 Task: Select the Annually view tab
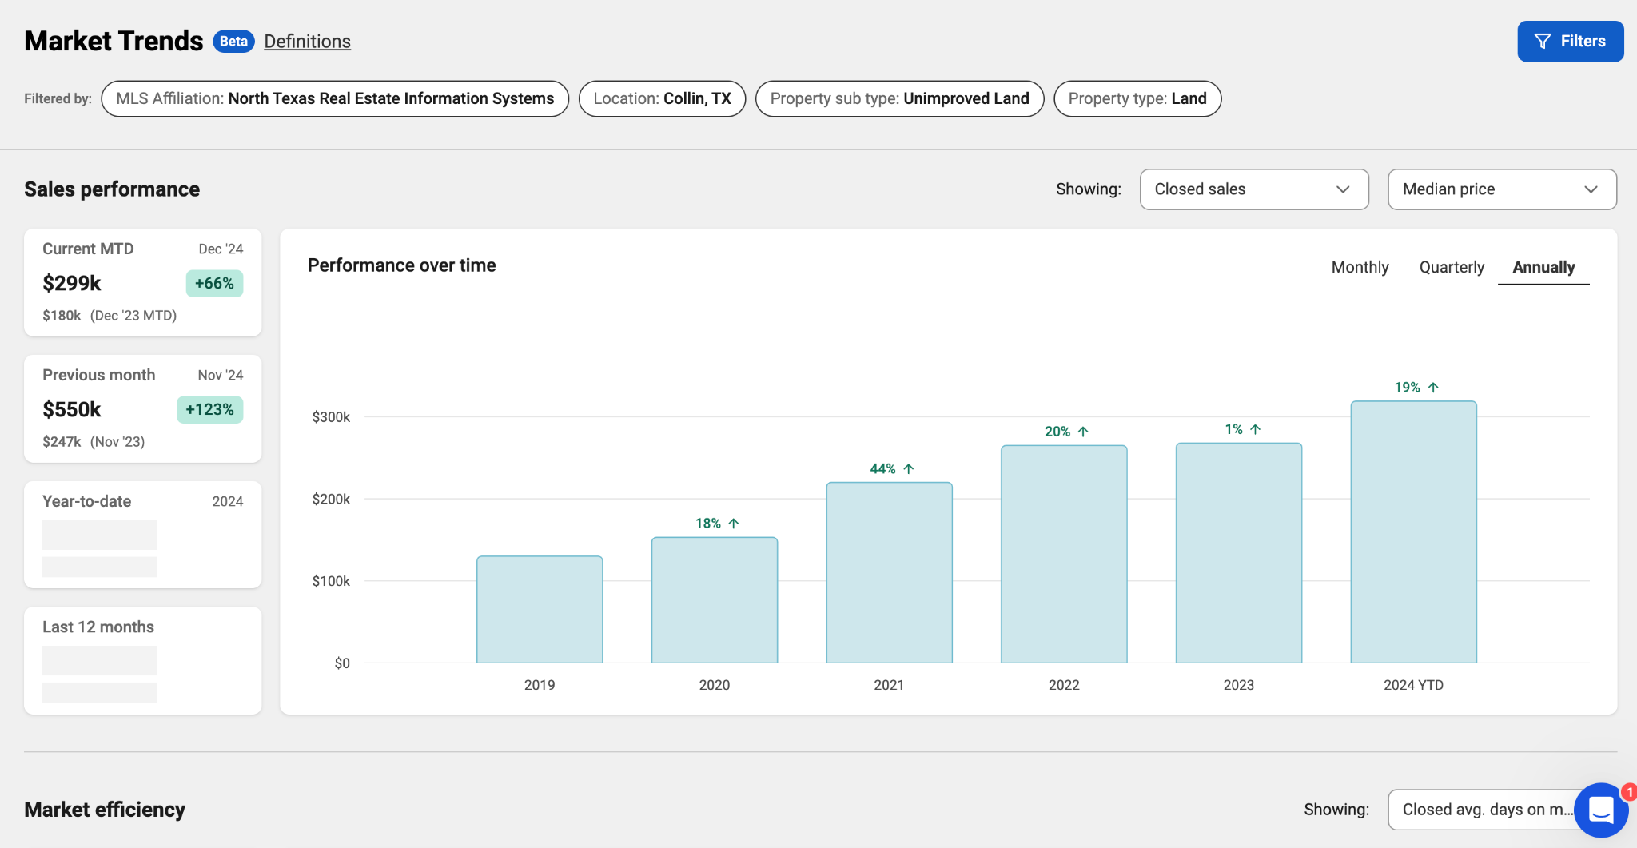tap(1543, 267)
